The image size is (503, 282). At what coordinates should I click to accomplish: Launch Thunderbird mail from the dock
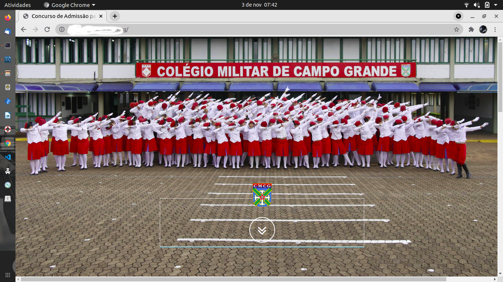(x=7, y=31)
